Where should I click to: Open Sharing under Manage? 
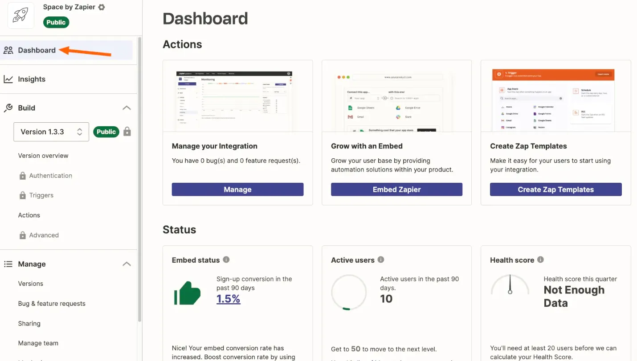(29, 324)
